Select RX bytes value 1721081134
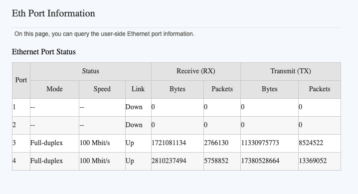Screen dimensions: 358x194 [x=169, y=143]
